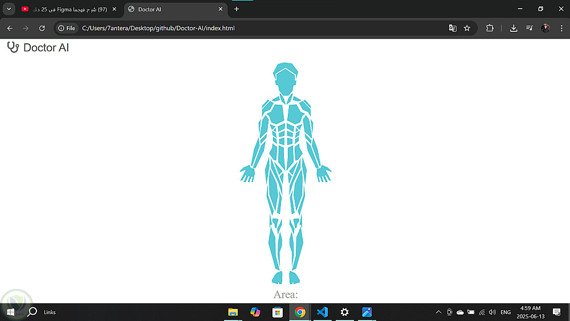The height and width of the screenshot is (321, 570).
Task: Click the Doctor AI heading text
Action: (46, 48)
